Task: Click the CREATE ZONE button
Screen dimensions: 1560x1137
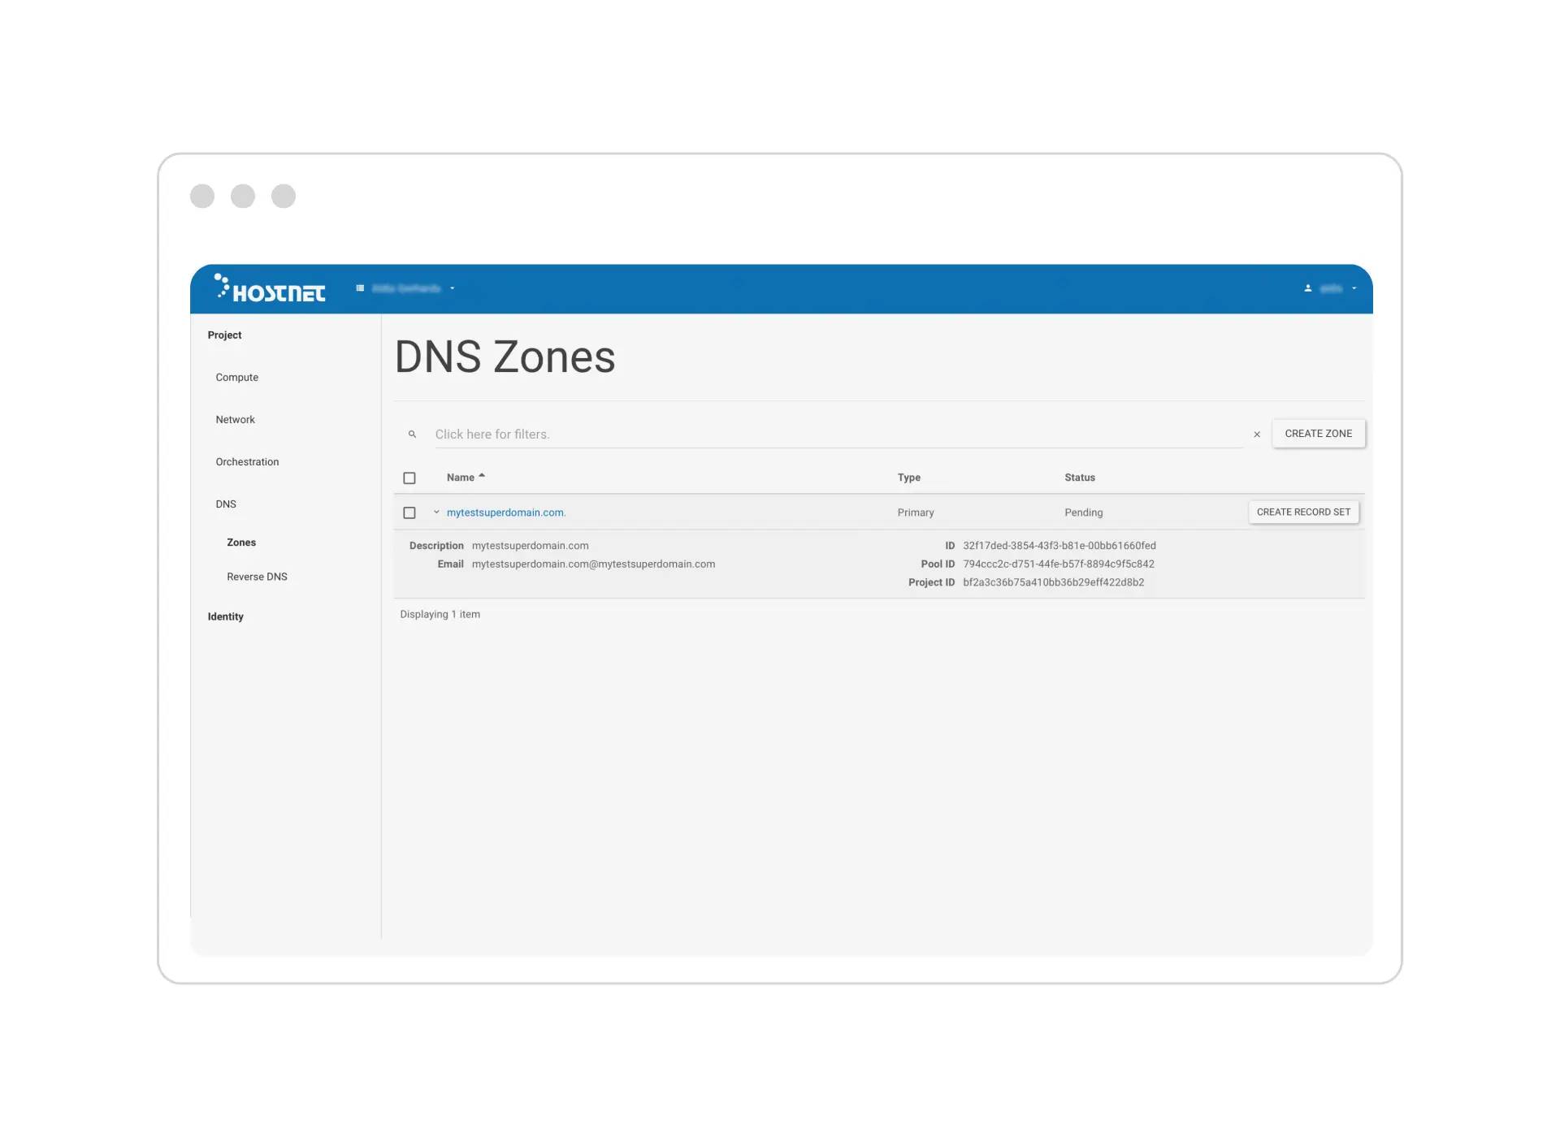Action: (x=1318, y=434)
